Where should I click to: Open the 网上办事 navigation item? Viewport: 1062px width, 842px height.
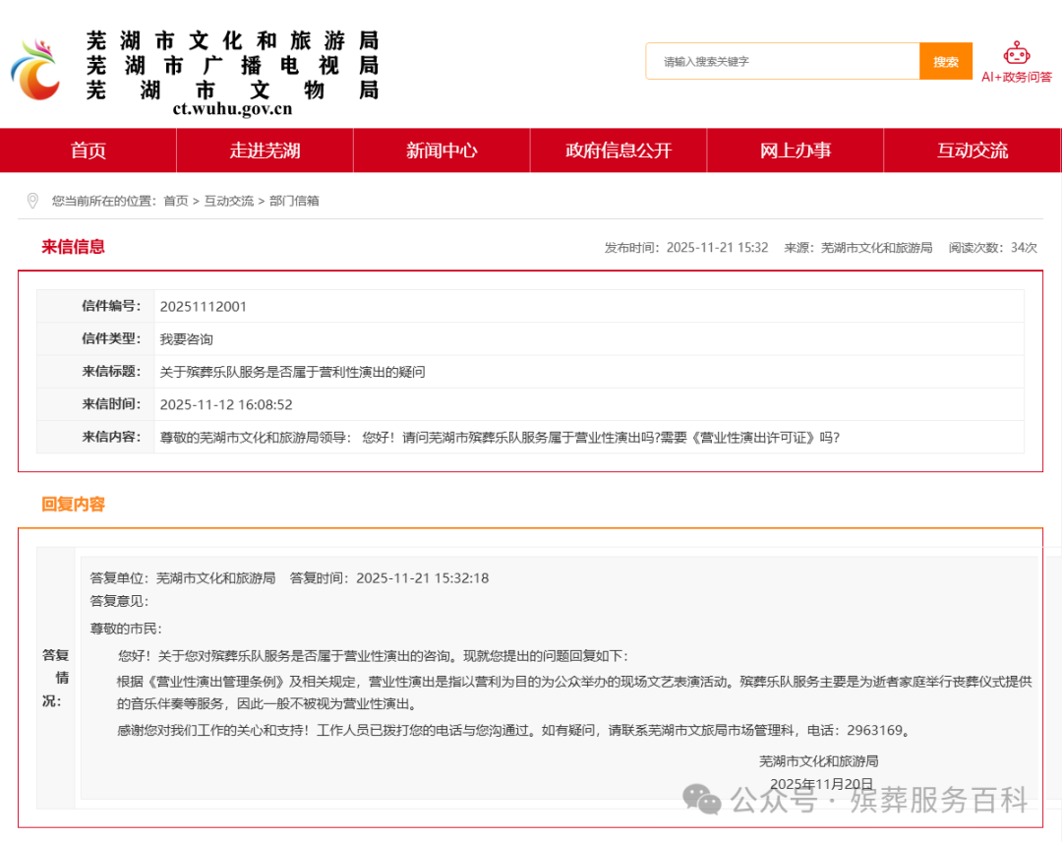tap(795, 150)
